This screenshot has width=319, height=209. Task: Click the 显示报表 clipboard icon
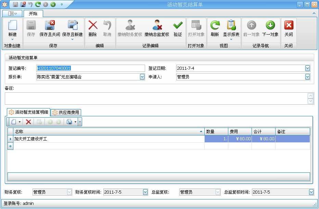(x=231, y=25)
